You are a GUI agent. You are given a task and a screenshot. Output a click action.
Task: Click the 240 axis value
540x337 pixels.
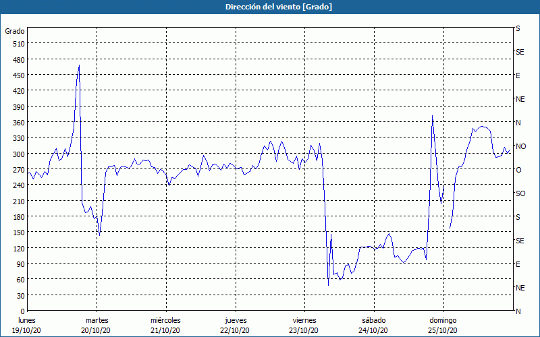click(x=20, y=185)
